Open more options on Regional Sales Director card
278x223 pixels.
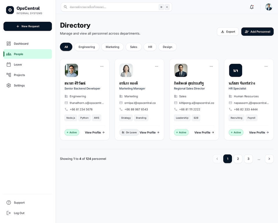[x=211, y=66]
